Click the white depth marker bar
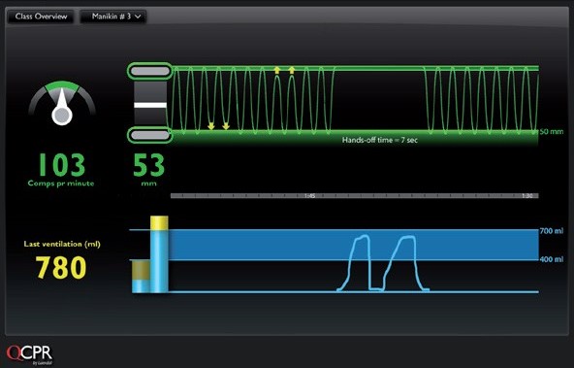Viewport: 574px width, 368px height. coord(150,106)
